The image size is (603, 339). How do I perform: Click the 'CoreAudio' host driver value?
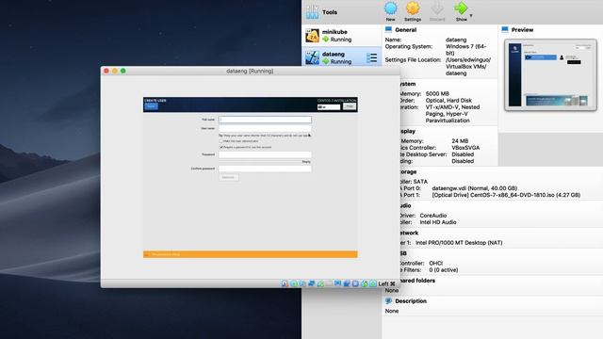433,216
